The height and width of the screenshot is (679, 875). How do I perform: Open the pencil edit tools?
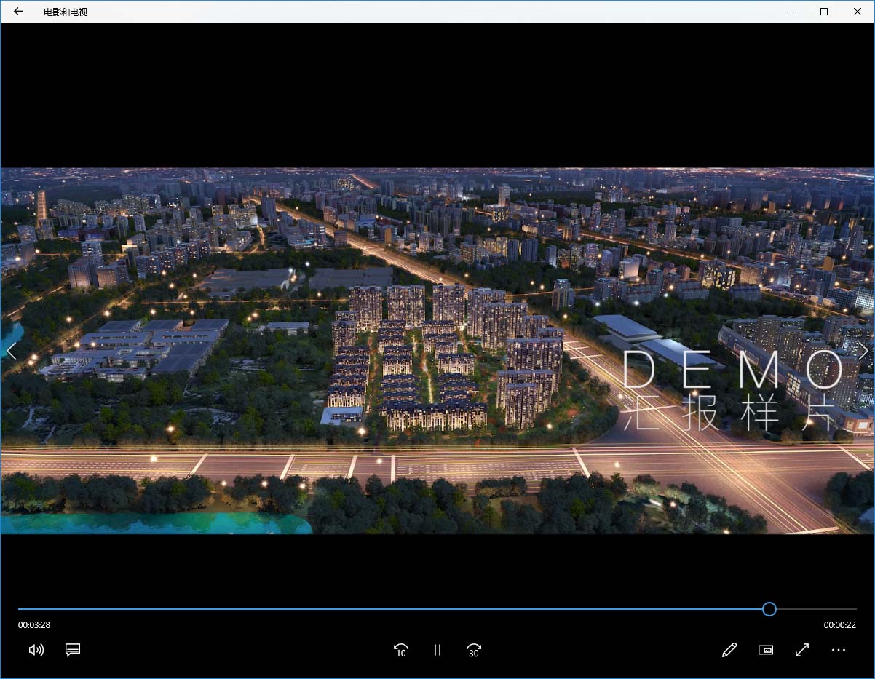coord(729,650)
